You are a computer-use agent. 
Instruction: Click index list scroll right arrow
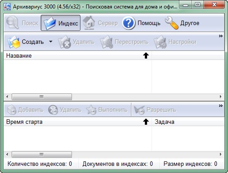(x=221, y=97)
